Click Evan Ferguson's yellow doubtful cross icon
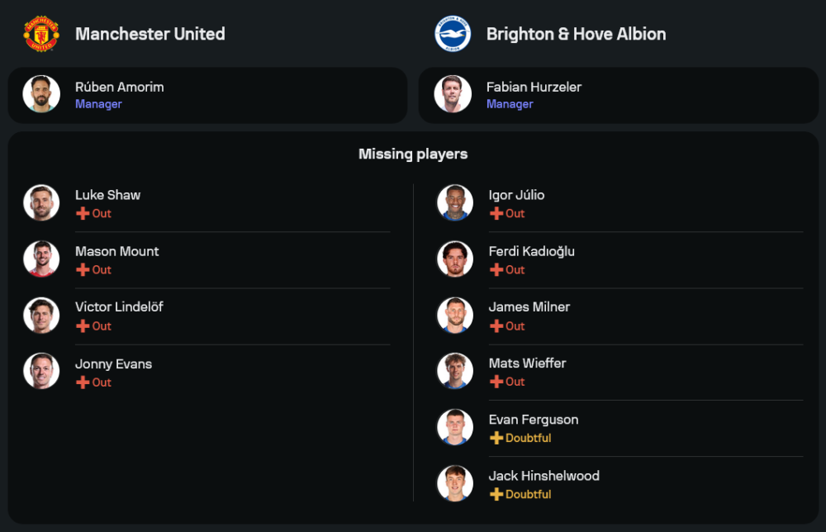The height and width of the screenshot is (532, 826). (x=496, y=438)
